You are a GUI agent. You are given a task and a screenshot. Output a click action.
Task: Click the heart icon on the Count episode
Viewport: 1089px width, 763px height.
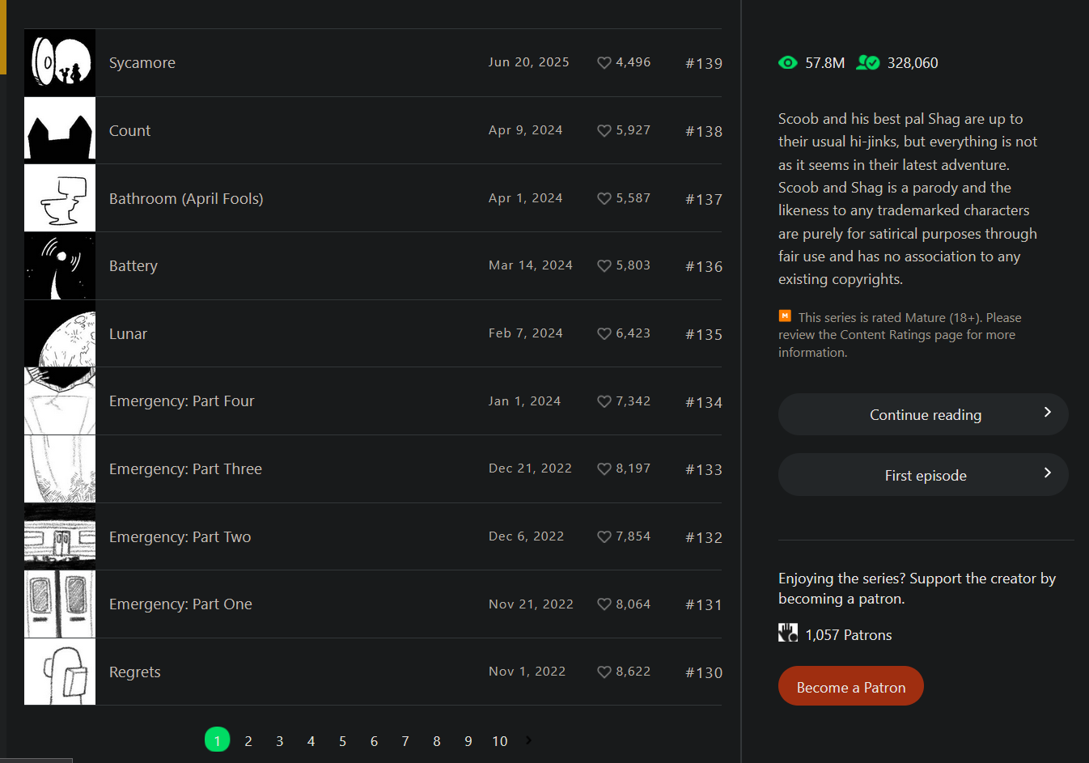click(x=604, y=131)
